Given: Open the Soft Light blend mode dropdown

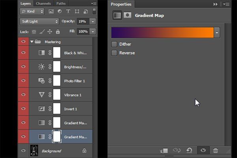Looking at the screenshot, I should point(39,21).
